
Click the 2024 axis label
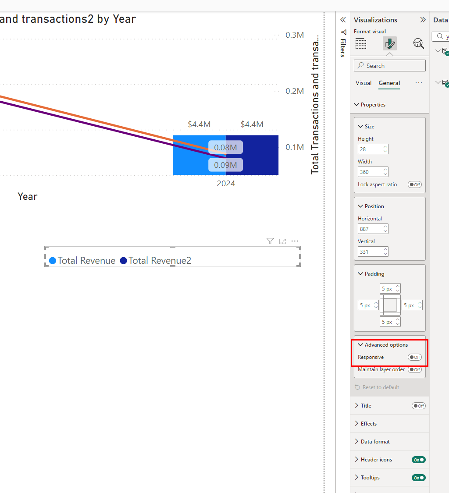(226, 184)
